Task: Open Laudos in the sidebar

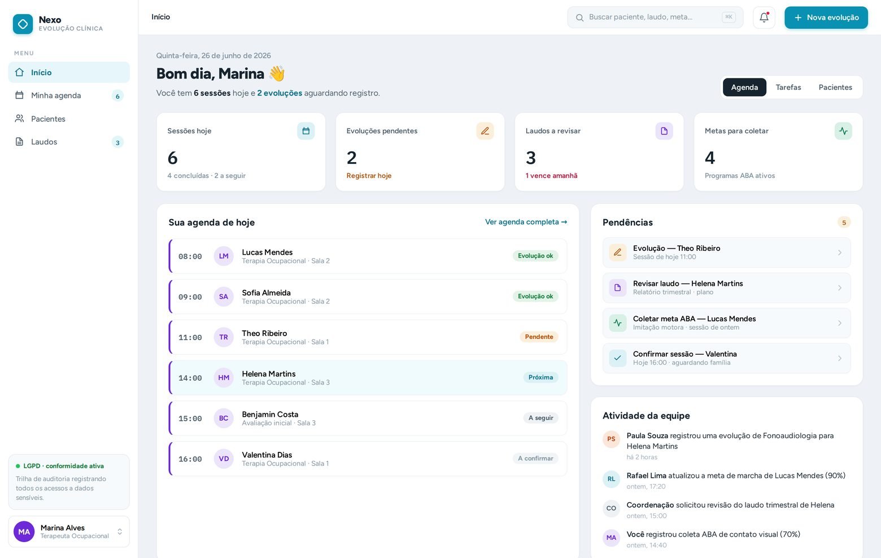Action: coord(69,142)
